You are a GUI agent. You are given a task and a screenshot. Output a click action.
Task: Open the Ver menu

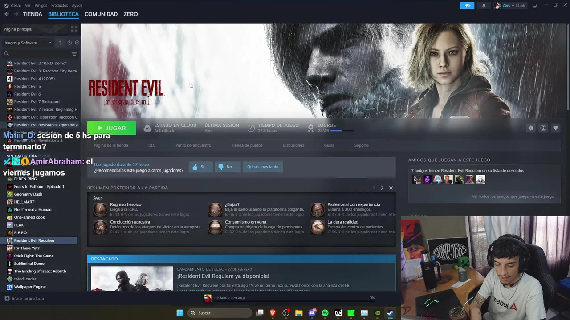[x=28, y=5]
